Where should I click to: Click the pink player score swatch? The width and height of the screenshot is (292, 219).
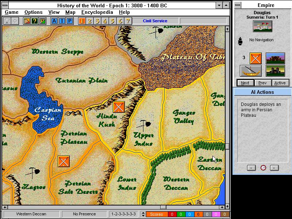coord(216,214)
